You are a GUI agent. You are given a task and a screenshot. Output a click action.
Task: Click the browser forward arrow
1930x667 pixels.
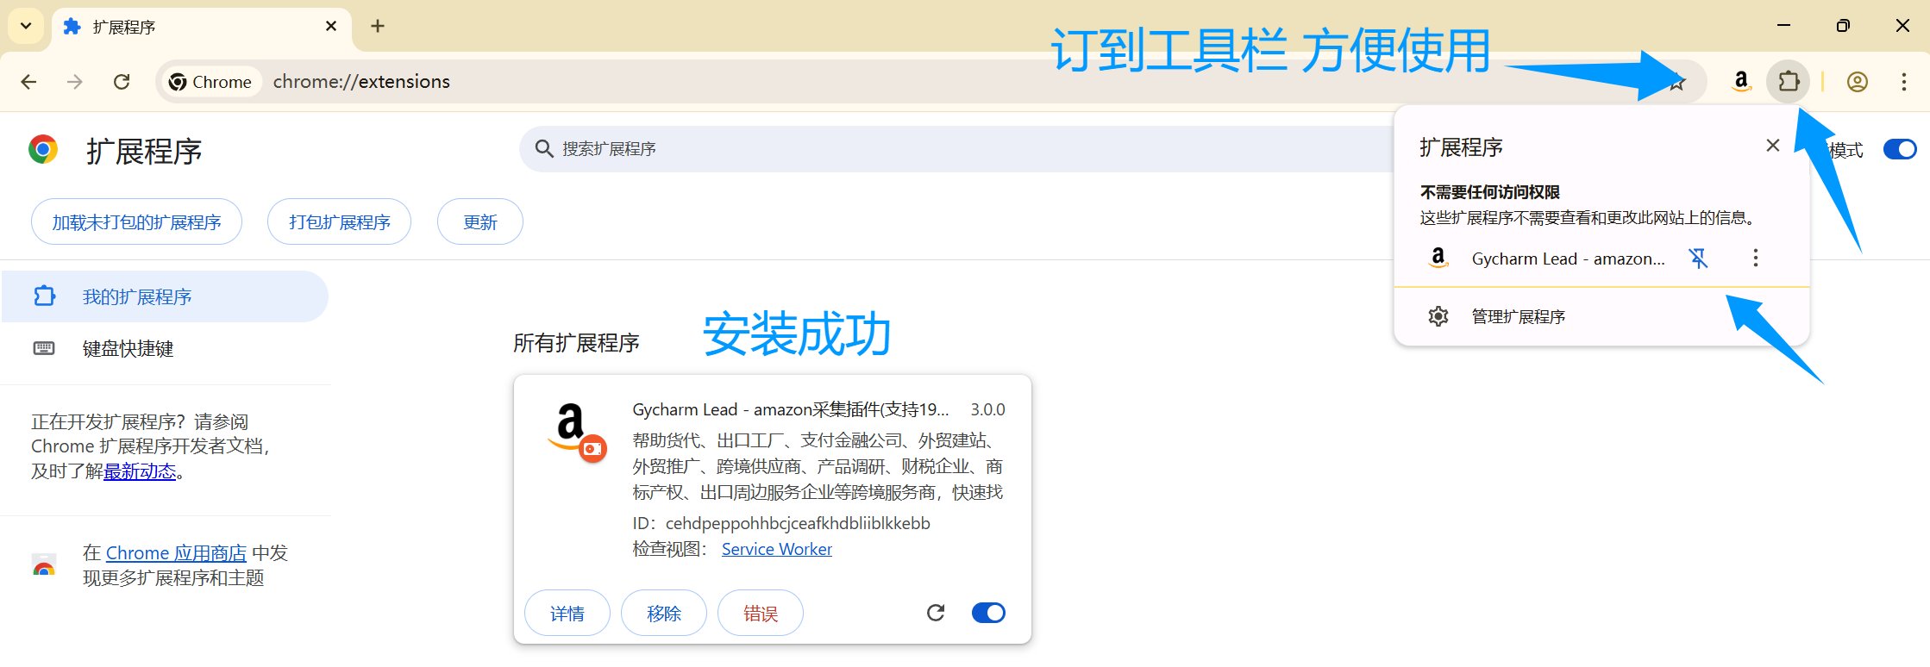(75, 82)
